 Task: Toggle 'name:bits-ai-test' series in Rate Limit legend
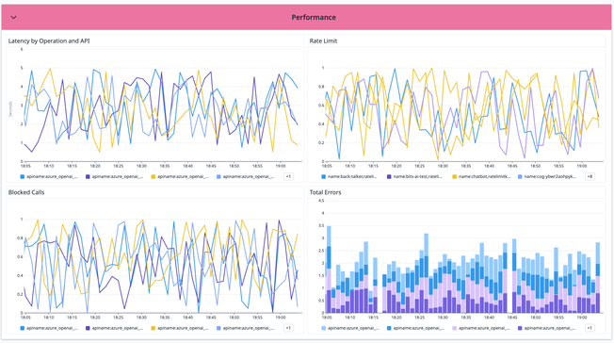(414, 177)
